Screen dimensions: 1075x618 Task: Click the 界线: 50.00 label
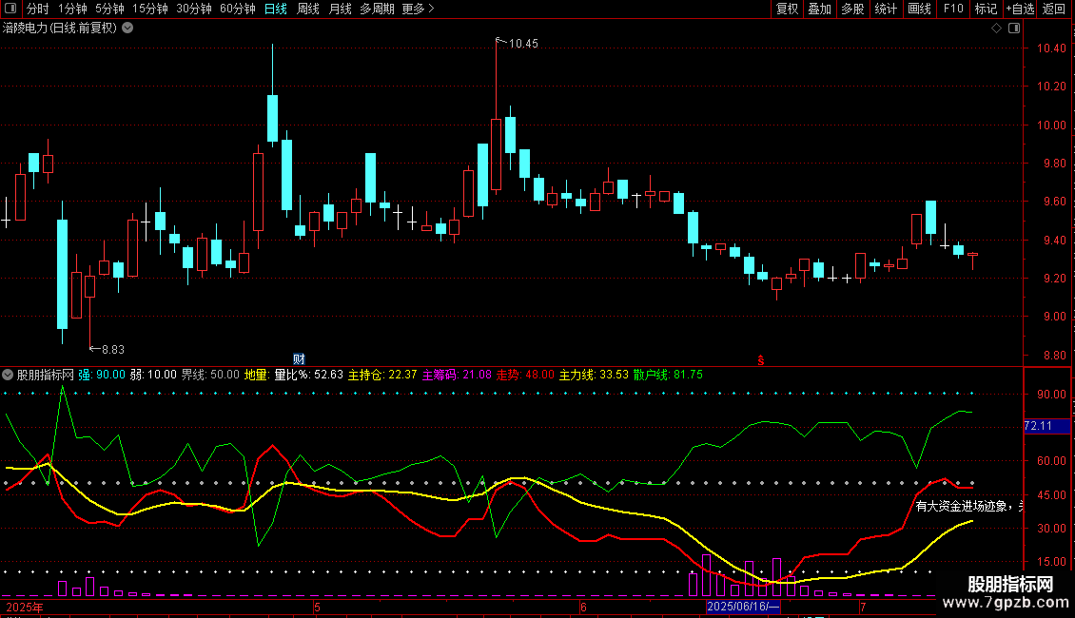coord(210,375)
